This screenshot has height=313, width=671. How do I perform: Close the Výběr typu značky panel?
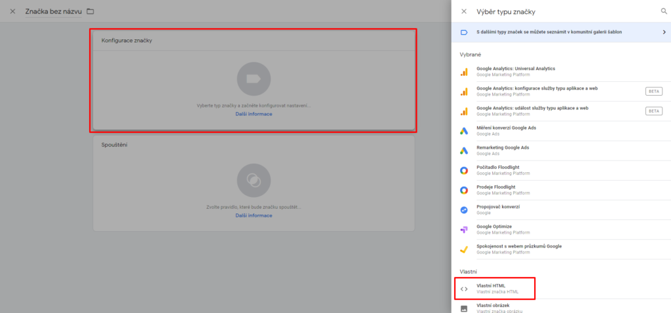click(464, 12)
